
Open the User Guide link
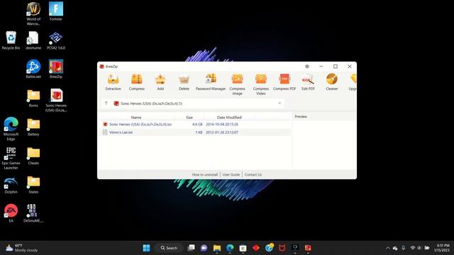[x=231, y=175]
